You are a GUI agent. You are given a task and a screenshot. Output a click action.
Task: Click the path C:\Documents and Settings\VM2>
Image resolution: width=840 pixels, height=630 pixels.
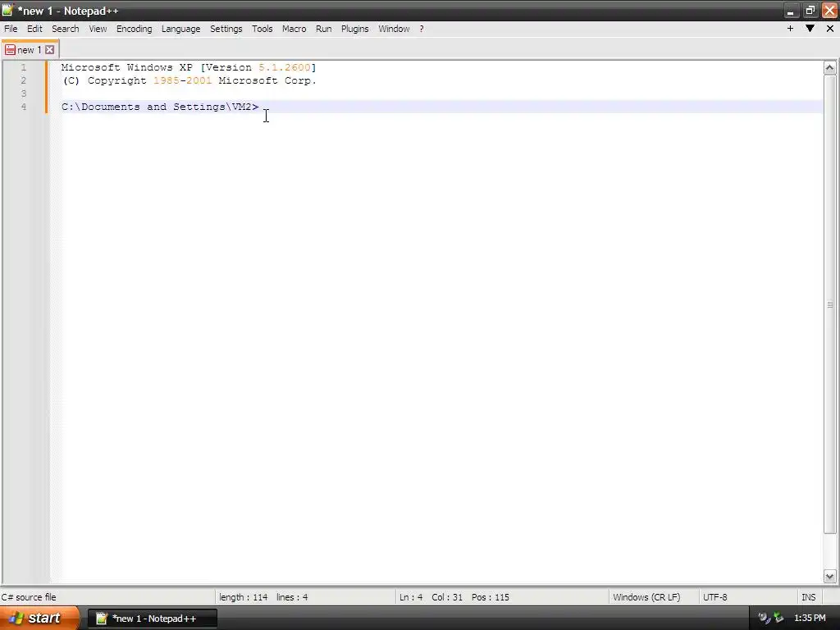tap(160, 107)
